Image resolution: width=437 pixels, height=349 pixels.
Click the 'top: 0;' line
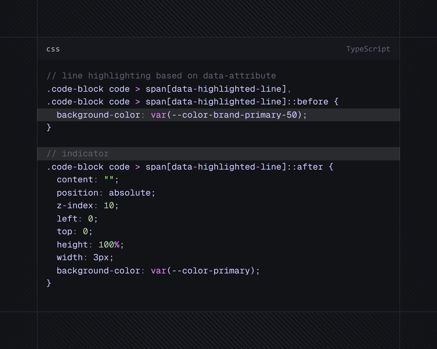(75, 232)
